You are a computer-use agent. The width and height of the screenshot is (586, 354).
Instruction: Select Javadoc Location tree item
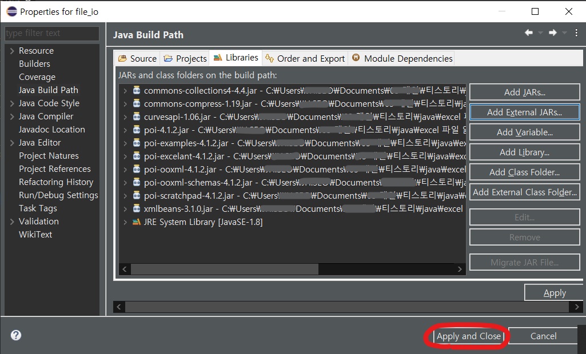[x=51, y=130]
